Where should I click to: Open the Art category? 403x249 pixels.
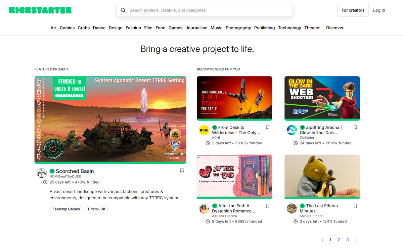pos(54,28)
